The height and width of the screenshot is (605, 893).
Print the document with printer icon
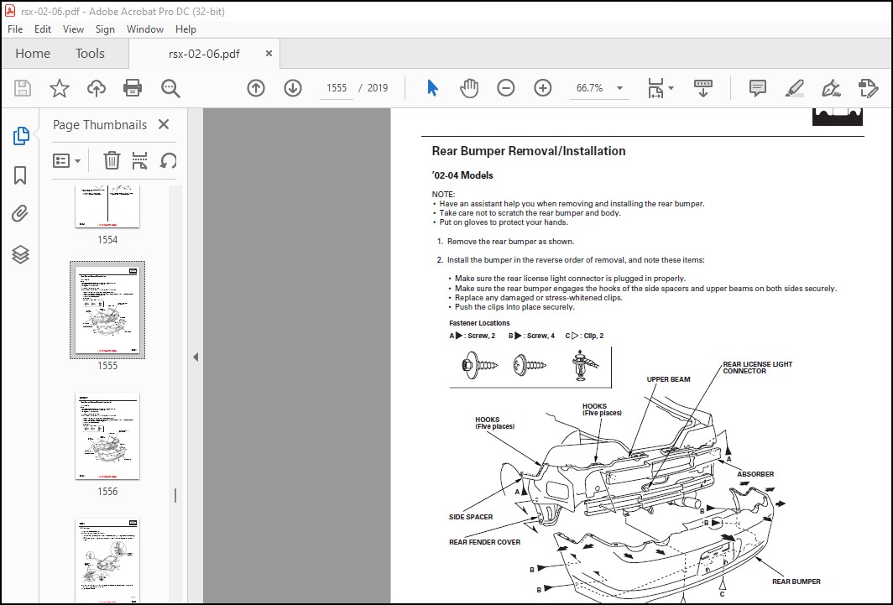point(133,88)
